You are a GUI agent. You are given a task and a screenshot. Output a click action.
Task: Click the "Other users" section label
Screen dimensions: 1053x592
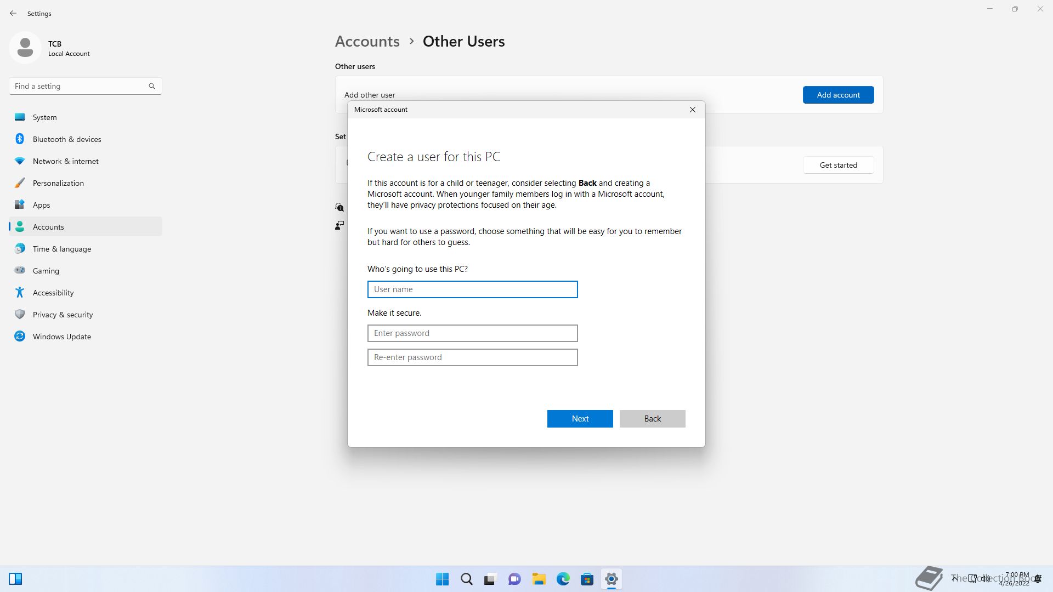point(355,66)
